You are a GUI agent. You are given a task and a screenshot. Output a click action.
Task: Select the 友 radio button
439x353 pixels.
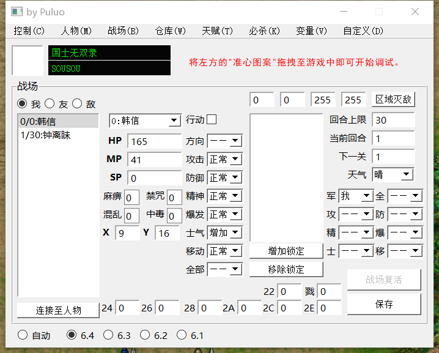click(50, 104)
